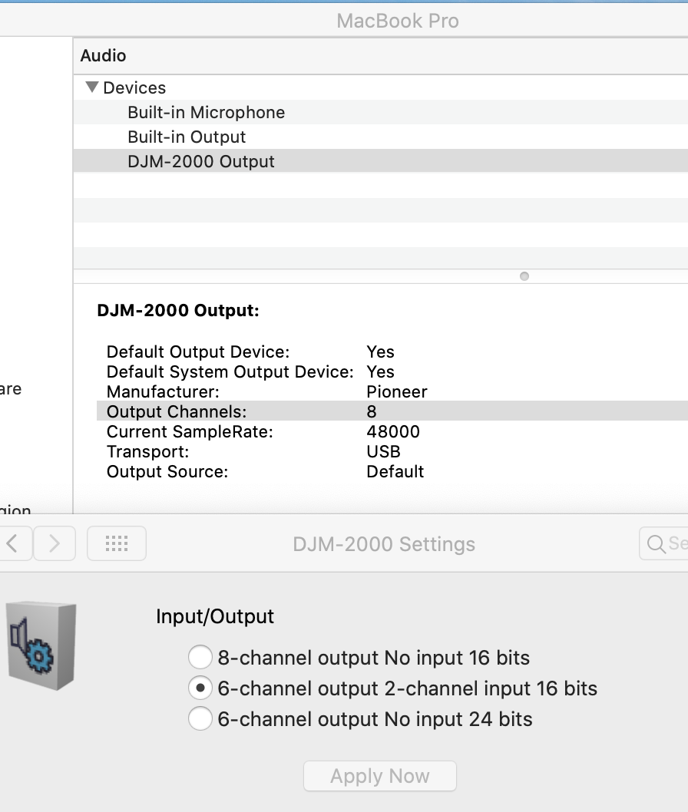Screen dimensions: 688x812
Task: Click the DJM-2000 audio settings icon
Action: (42, 645)
